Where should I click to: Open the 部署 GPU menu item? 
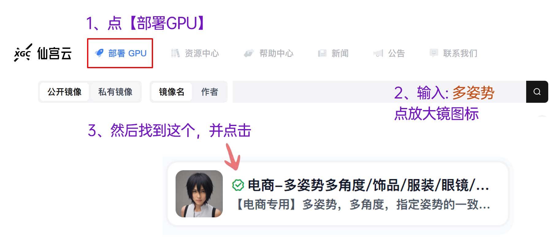[121, 53]
